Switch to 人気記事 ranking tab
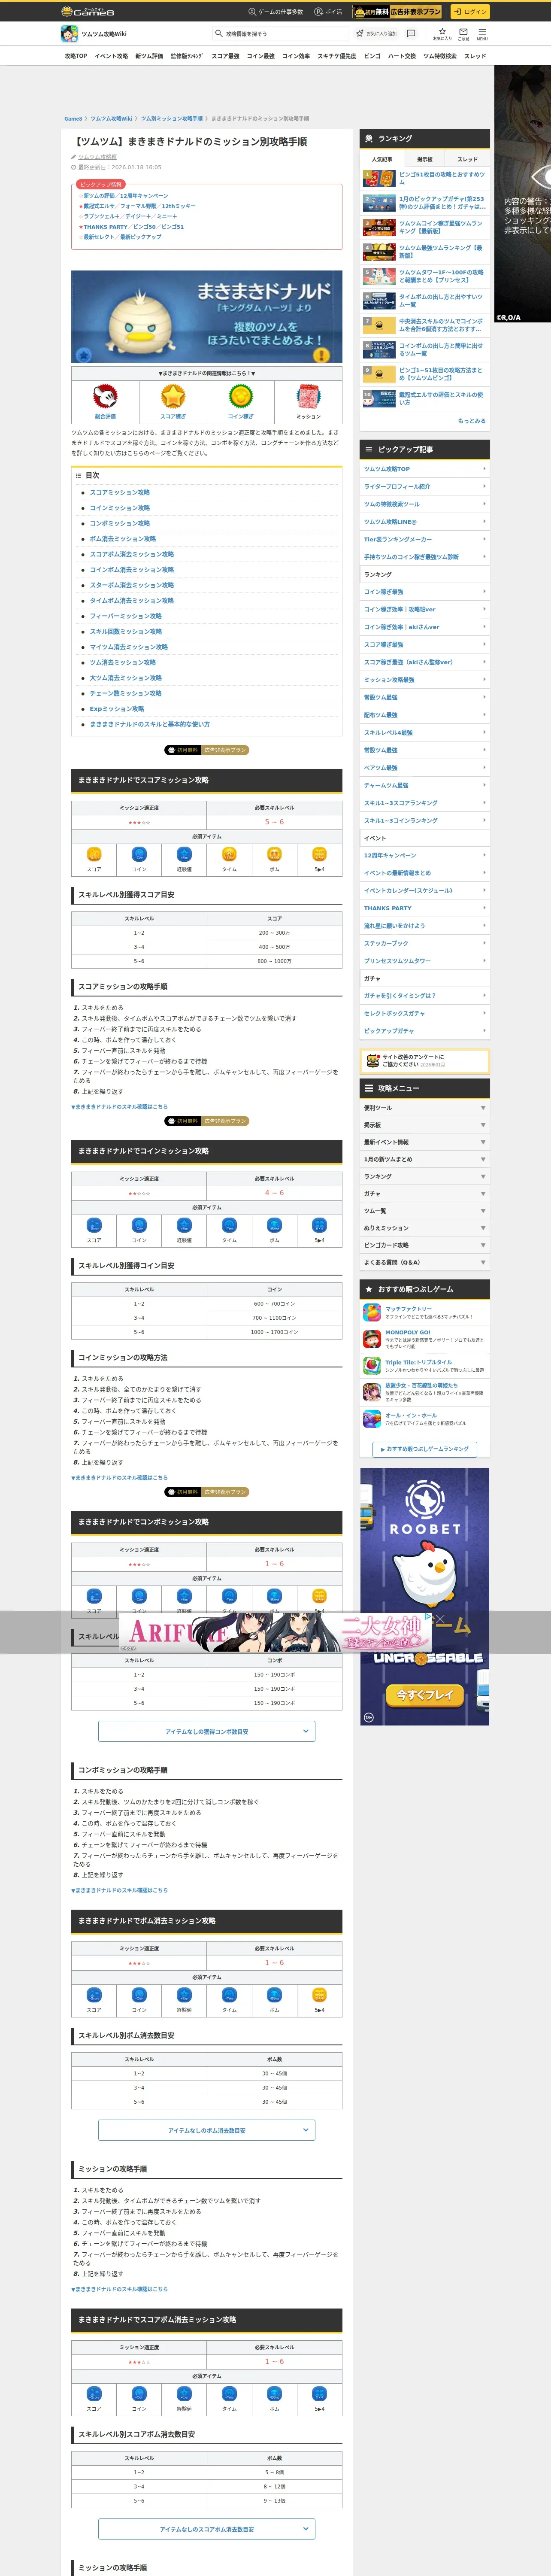 [x=382, y=159]
